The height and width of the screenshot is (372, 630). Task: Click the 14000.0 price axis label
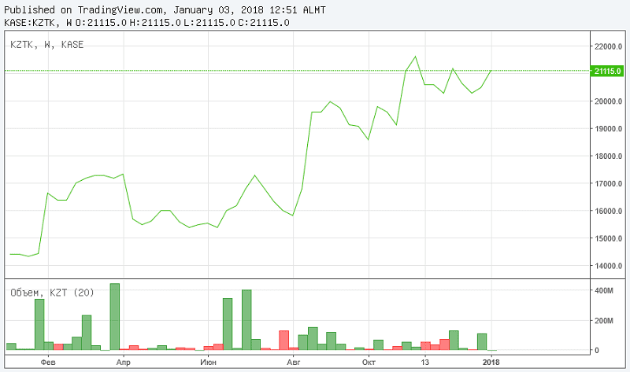tap(608, 266)
